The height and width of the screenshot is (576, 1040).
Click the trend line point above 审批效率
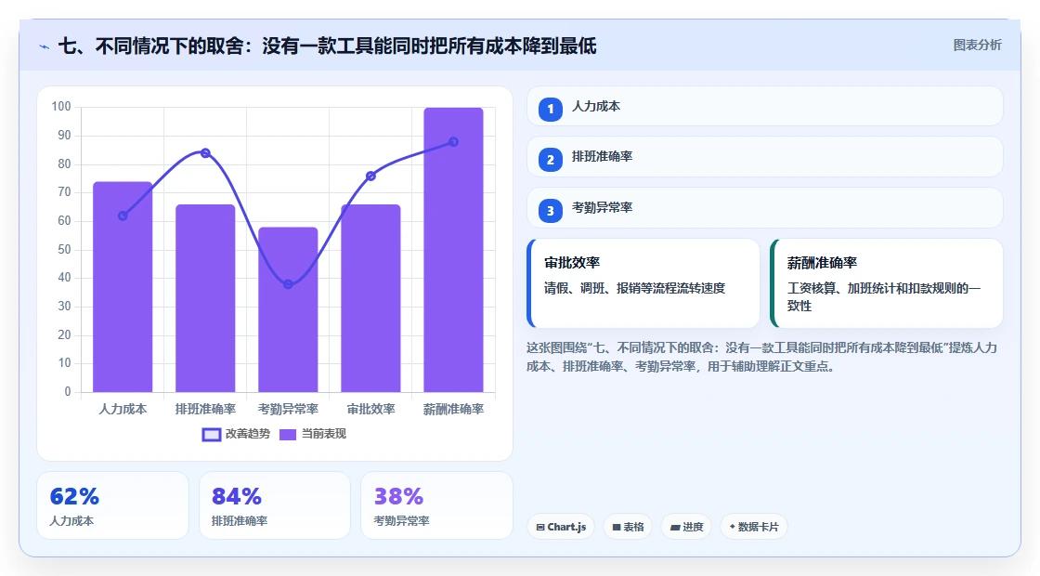tap(370, 176)
